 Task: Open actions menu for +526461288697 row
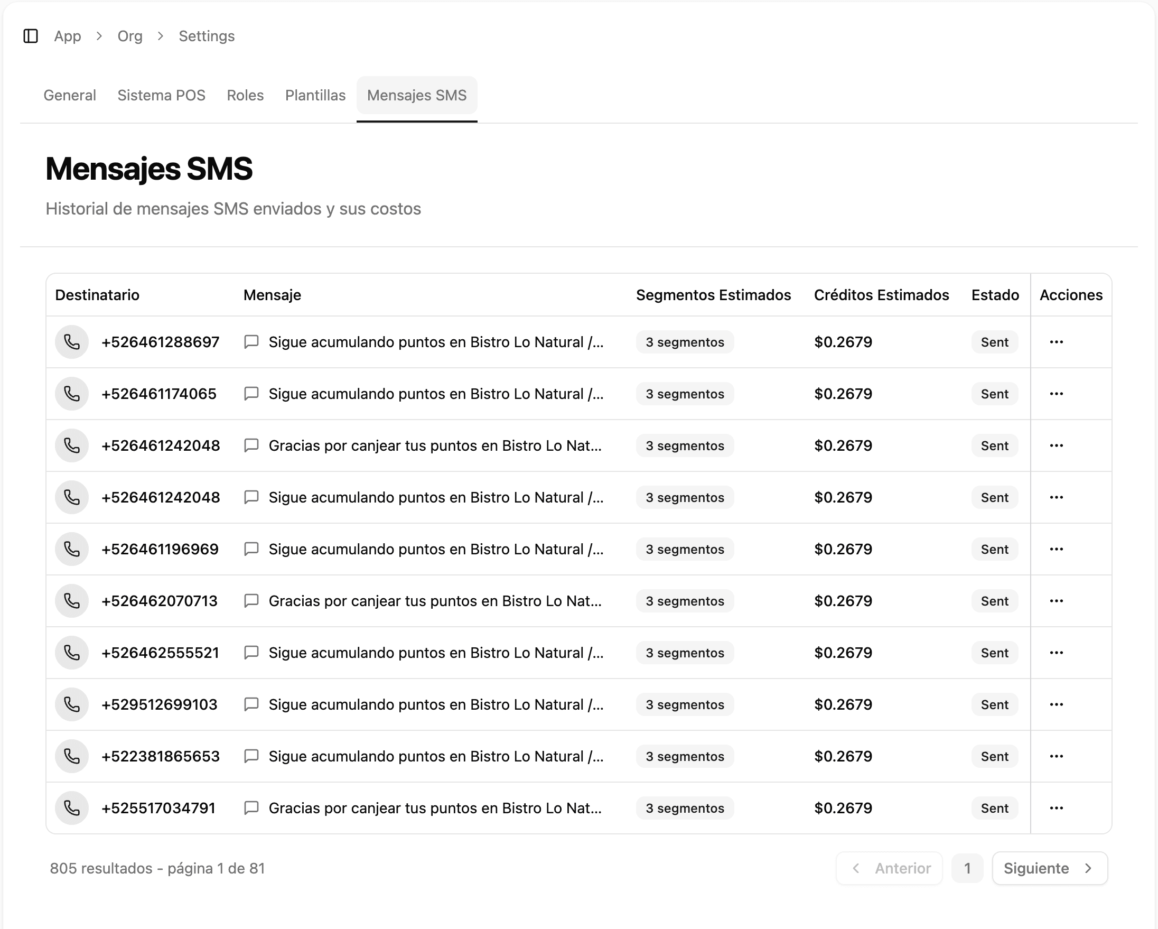tap(1056, 342)
